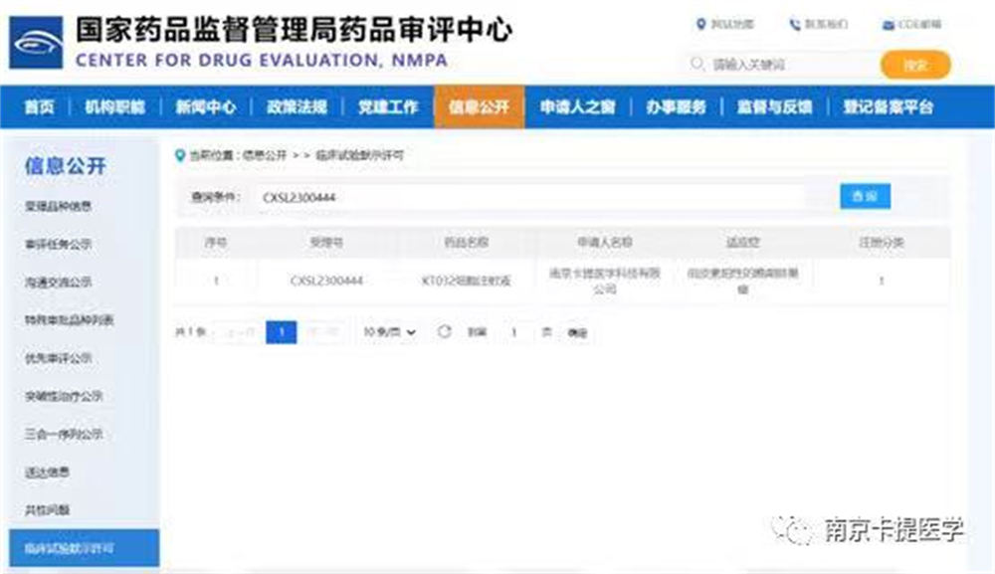Click the 南京卡提医学科技有限公司 applicant cell

(x=604, y=281)
